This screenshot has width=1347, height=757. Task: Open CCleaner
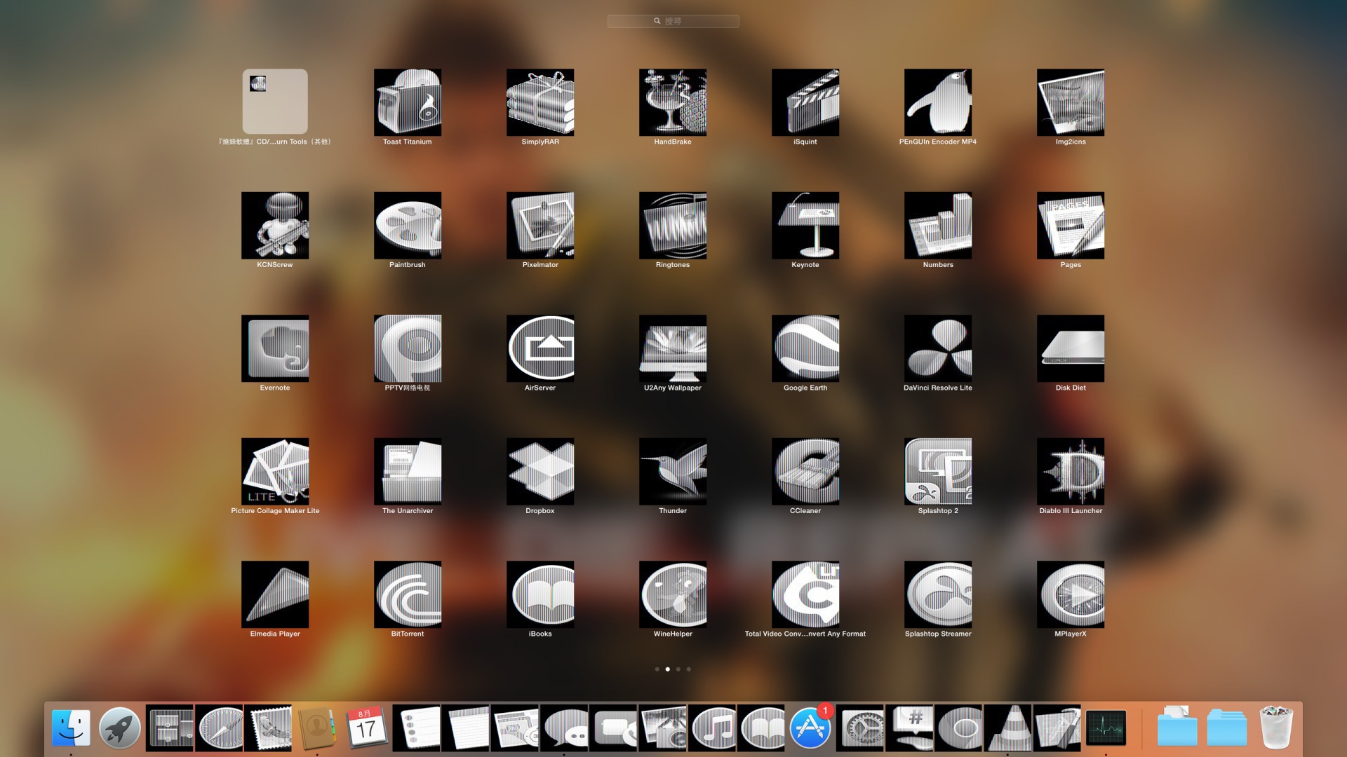[805, 472]
